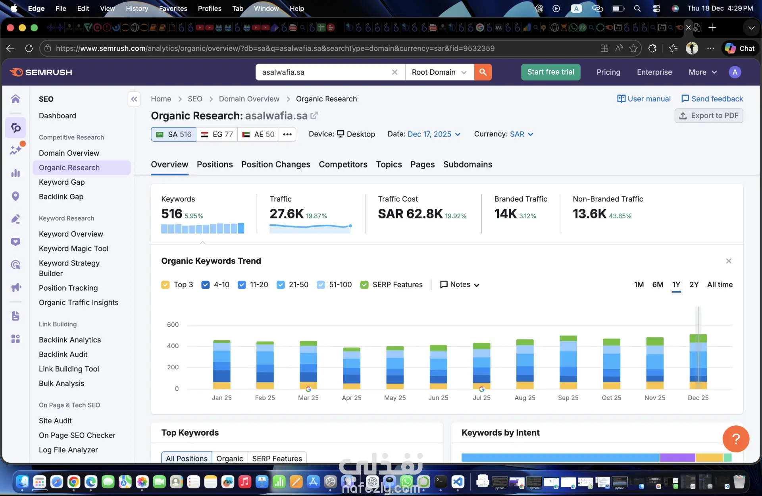Clear the domain search field with X
The width and height of the screenshot is (762, 496).
[394, 72]
